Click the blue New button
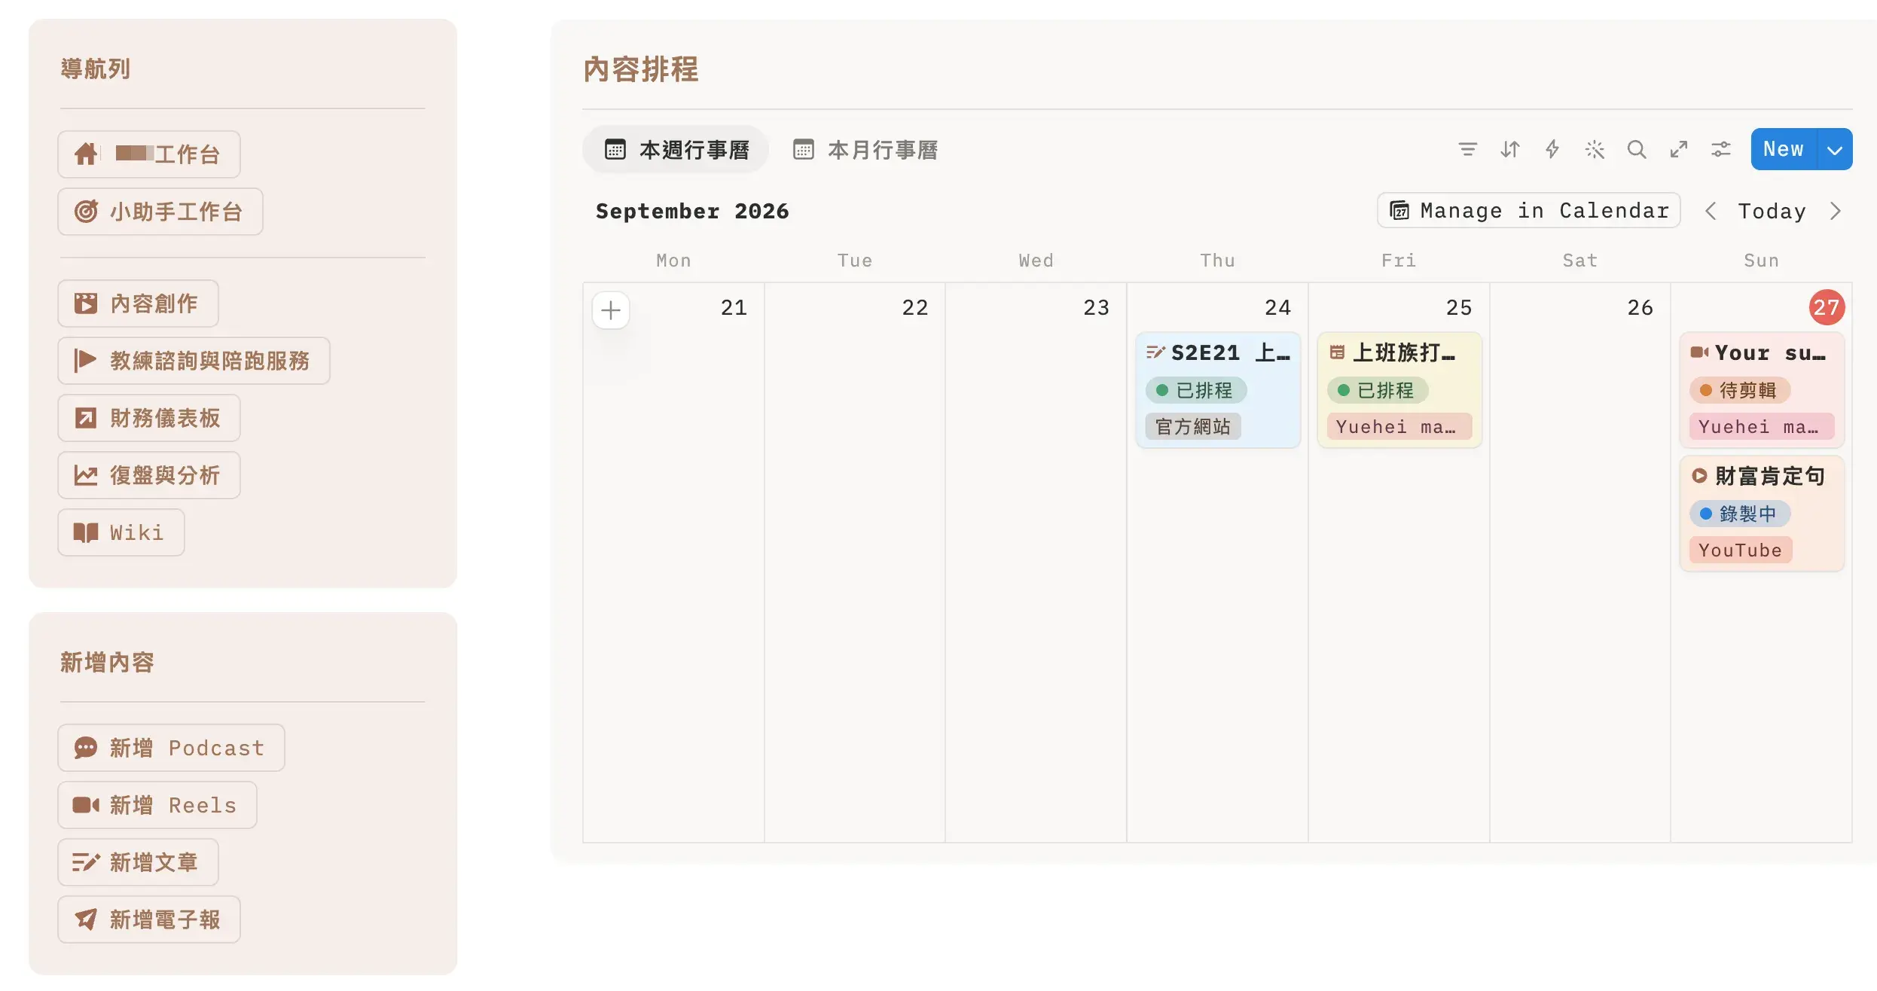 tap(1784, 149)
